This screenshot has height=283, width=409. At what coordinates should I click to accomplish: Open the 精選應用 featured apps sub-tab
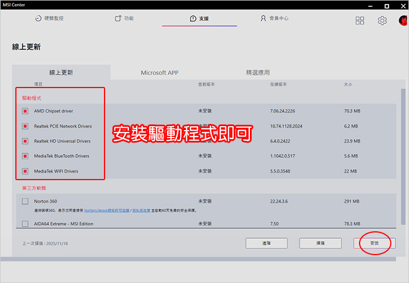tap(258, 73)
